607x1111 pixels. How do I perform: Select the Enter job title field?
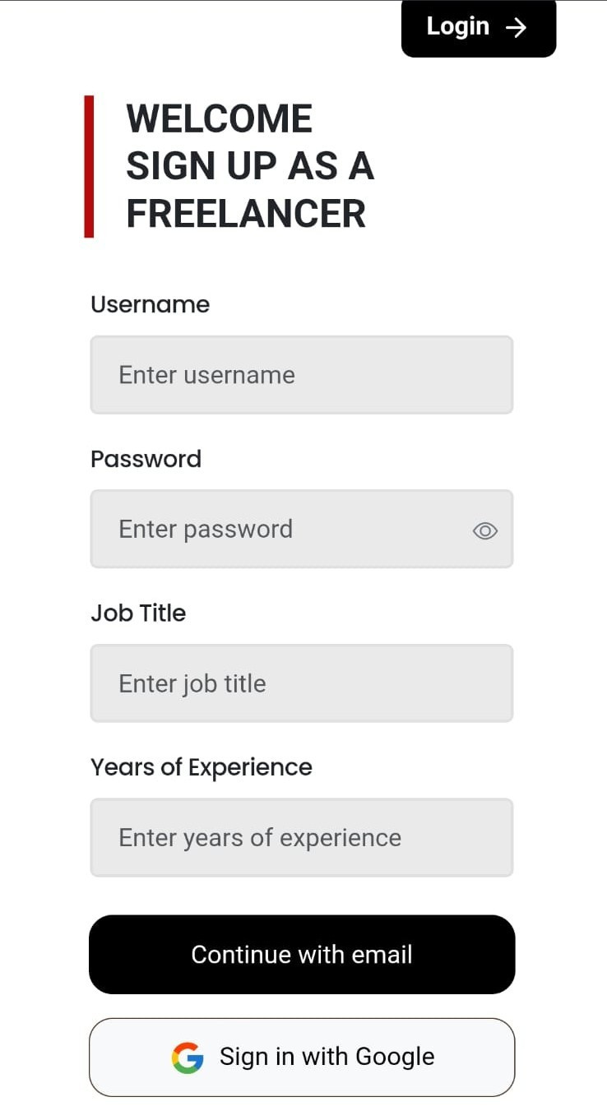pyautogui.click(x=301, y=683)
